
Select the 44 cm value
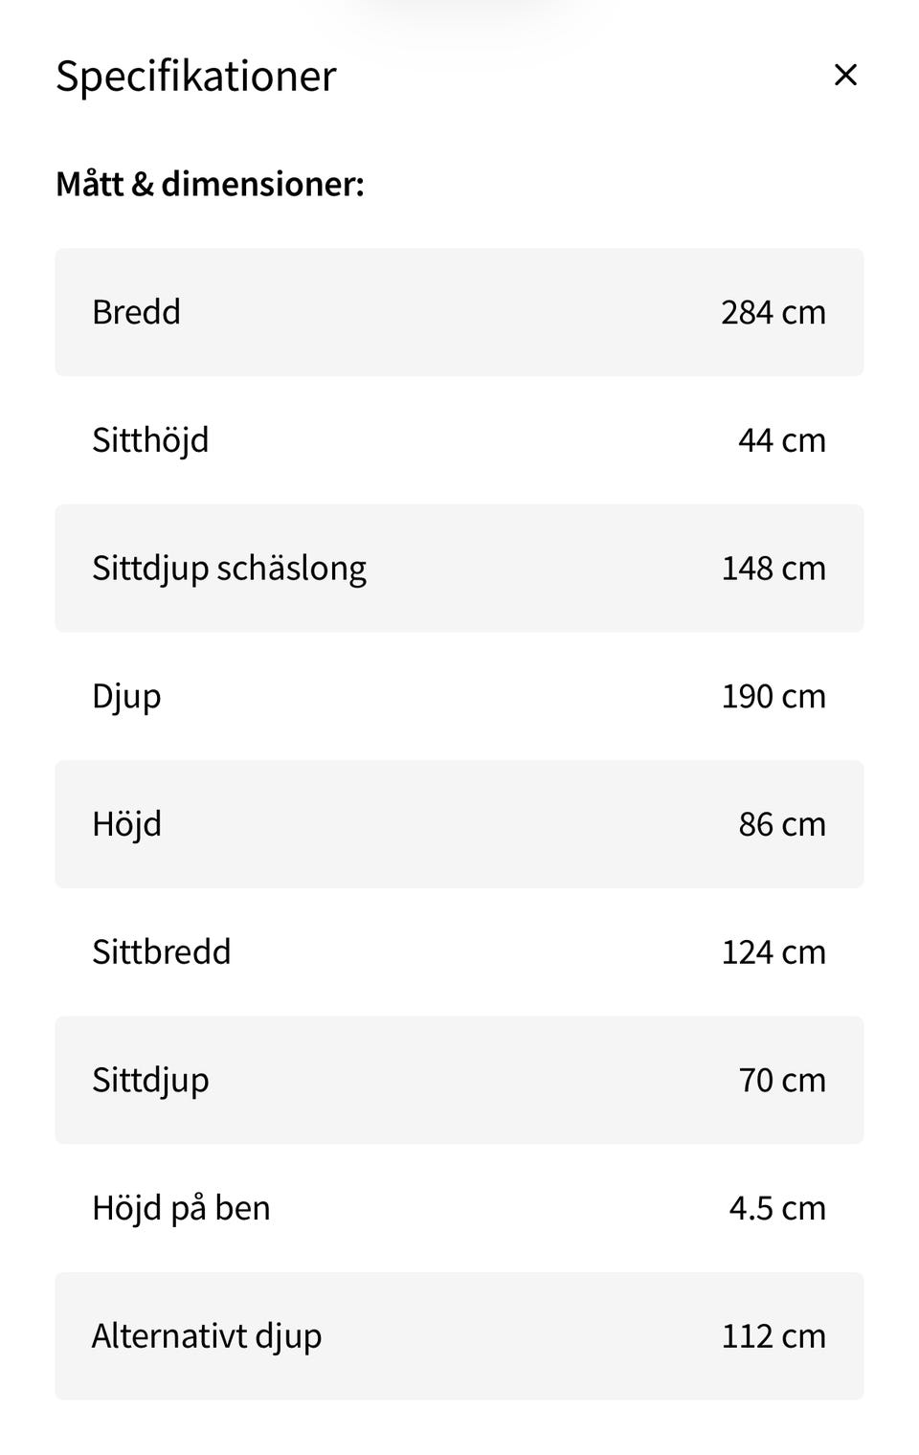click(x=781, y=440)
